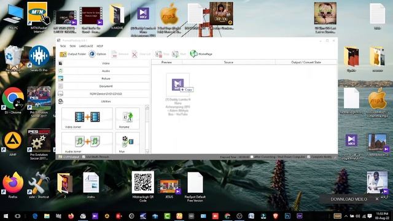Image resolution: width=393 pixels, height=221 pixels.
Task: Select the PES 2017 settings gear shortcut
Action: (x=39, y=144)
